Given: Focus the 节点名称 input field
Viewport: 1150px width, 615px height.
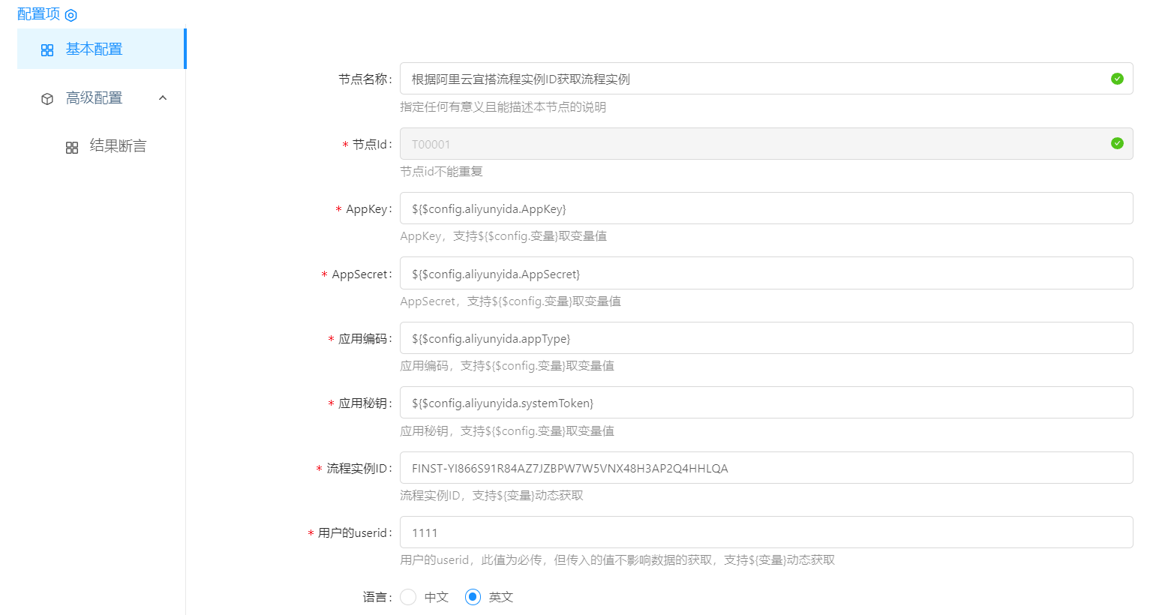Looking at the screenshot, I should tap(750, 79).
